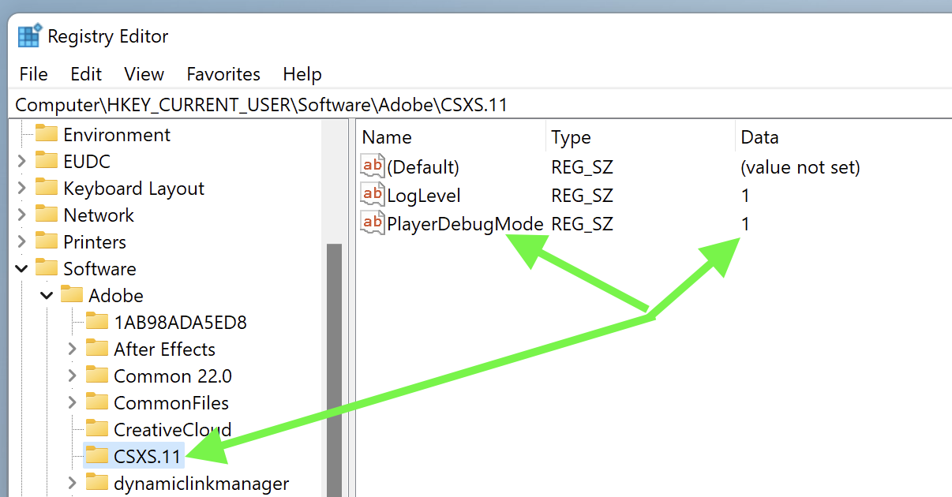This screenshot has width=952, height=497.
Task: Expand the EUDC key
Action: (21, 162)
